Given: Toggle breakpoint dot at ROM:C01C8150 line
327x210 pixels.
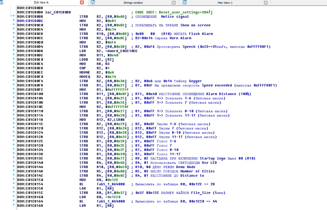Looking at the screenshot, I should 13,180.
